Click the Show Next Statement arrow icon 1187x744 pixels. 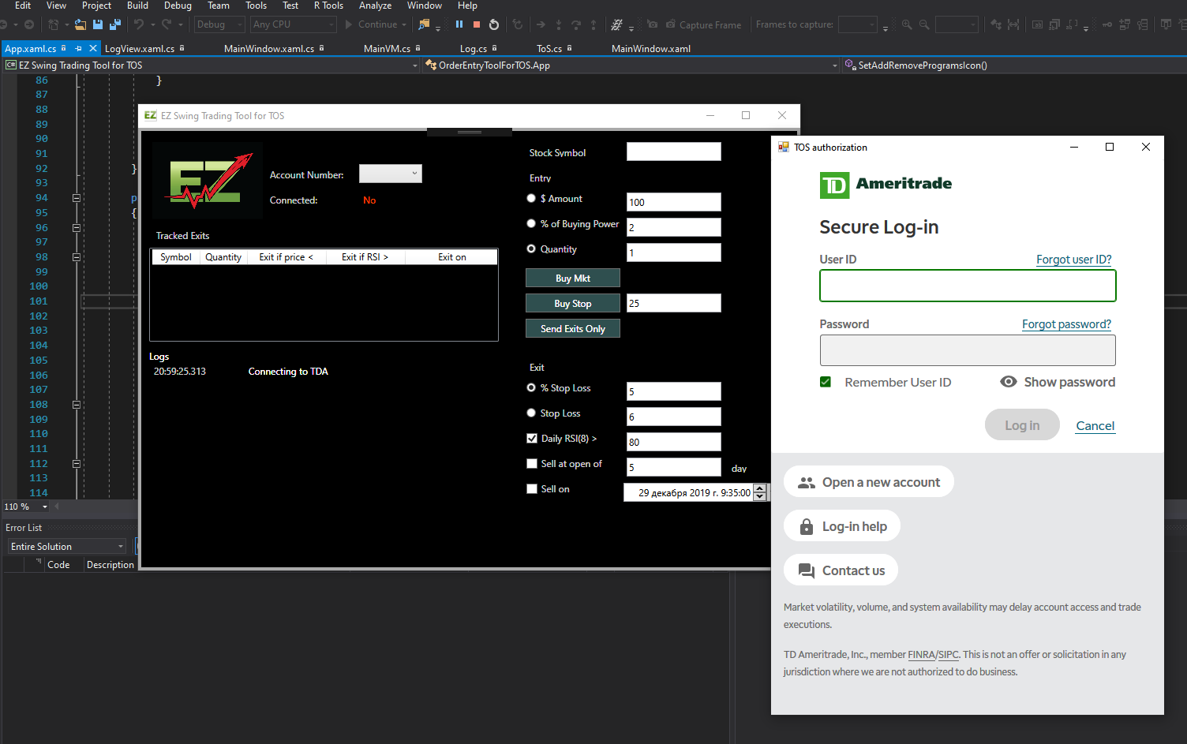click(x=541, y=24)
